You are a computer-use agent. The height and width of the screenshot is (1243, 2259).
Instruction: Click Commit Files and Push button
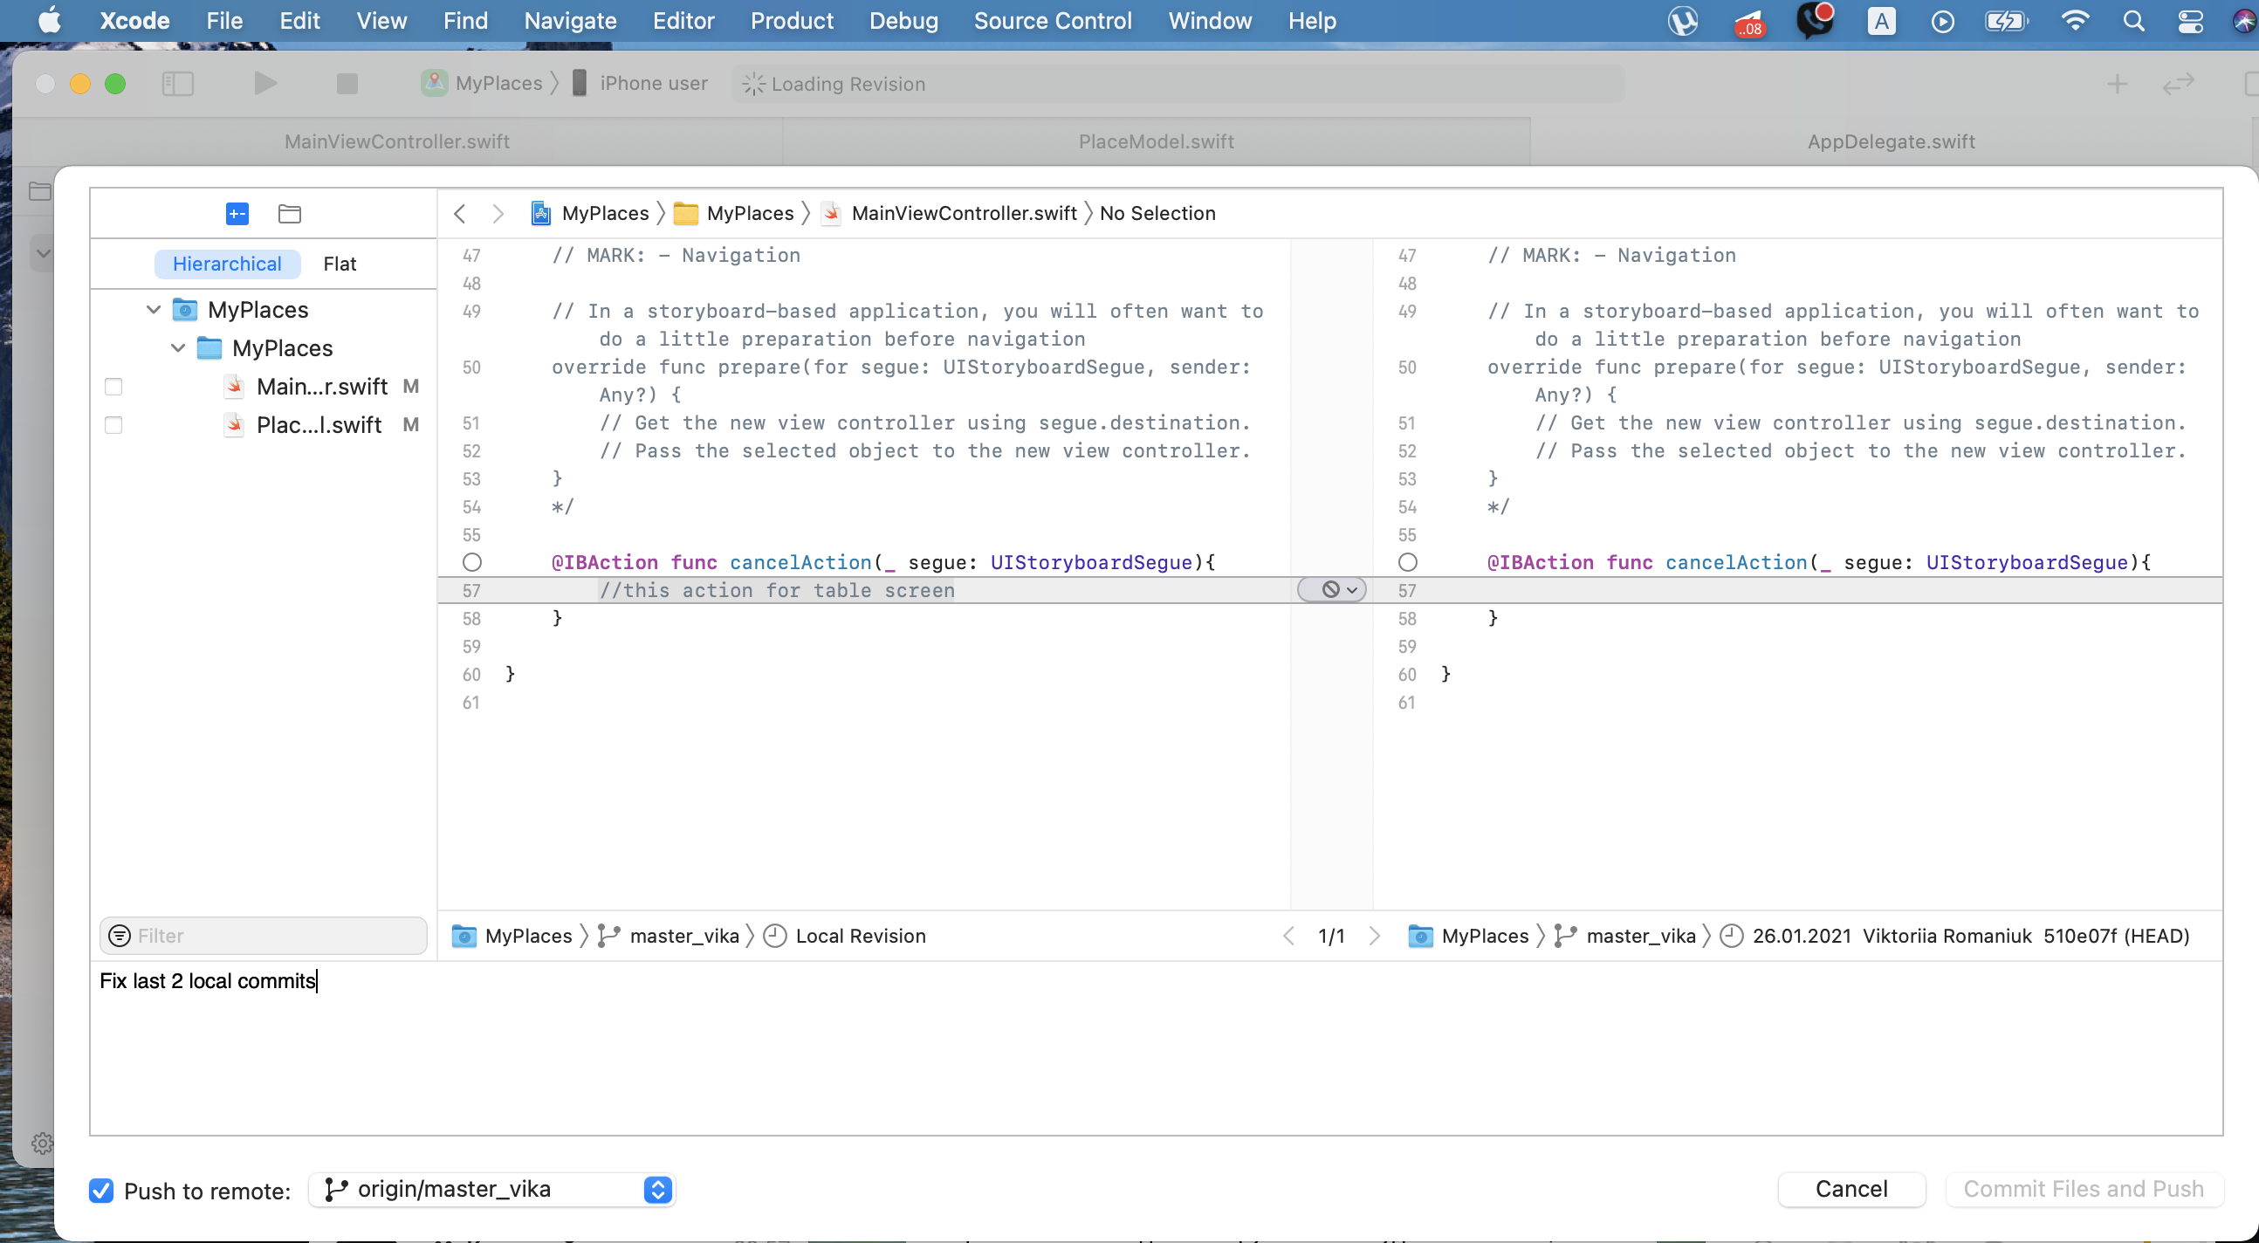click(x=2084, y=1189)
